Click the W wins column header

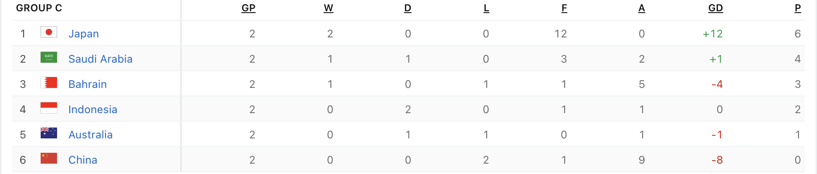[x=328, y=8]
